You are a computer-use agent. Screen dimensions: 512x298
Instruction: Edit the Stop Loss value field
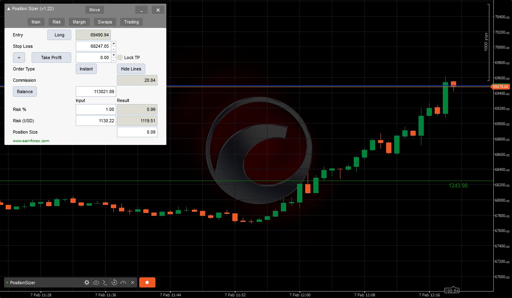click(93, 46)
